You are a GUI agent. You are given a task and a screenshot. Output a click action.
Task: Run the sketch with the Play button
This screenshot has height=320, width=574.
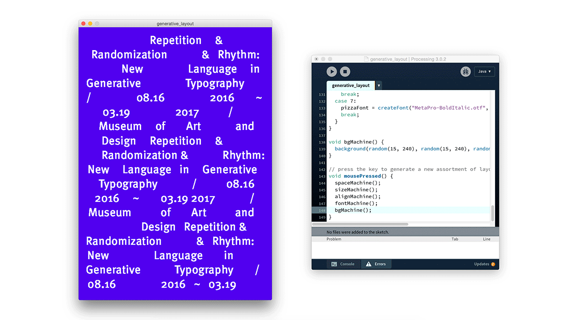(331, 72)
